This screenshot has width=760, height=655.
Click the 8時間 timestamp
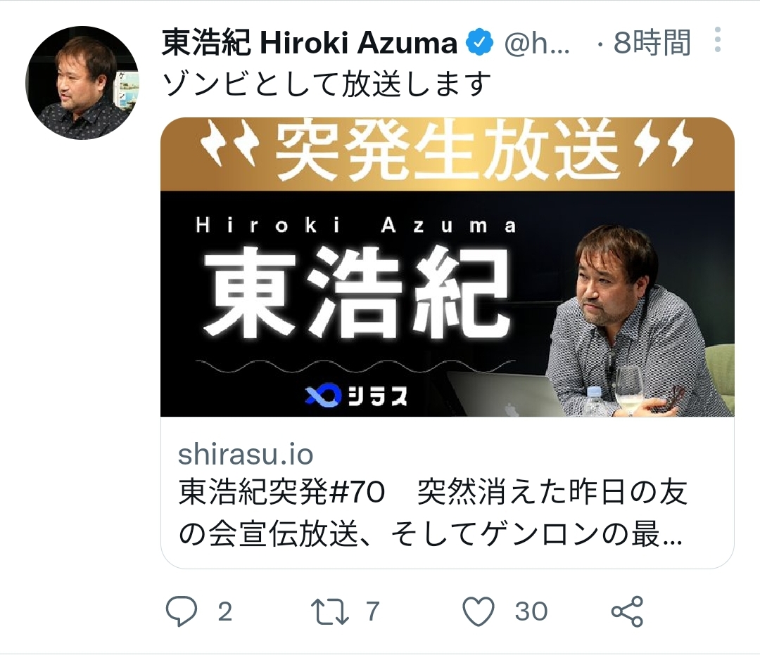[x=652, y=43]
